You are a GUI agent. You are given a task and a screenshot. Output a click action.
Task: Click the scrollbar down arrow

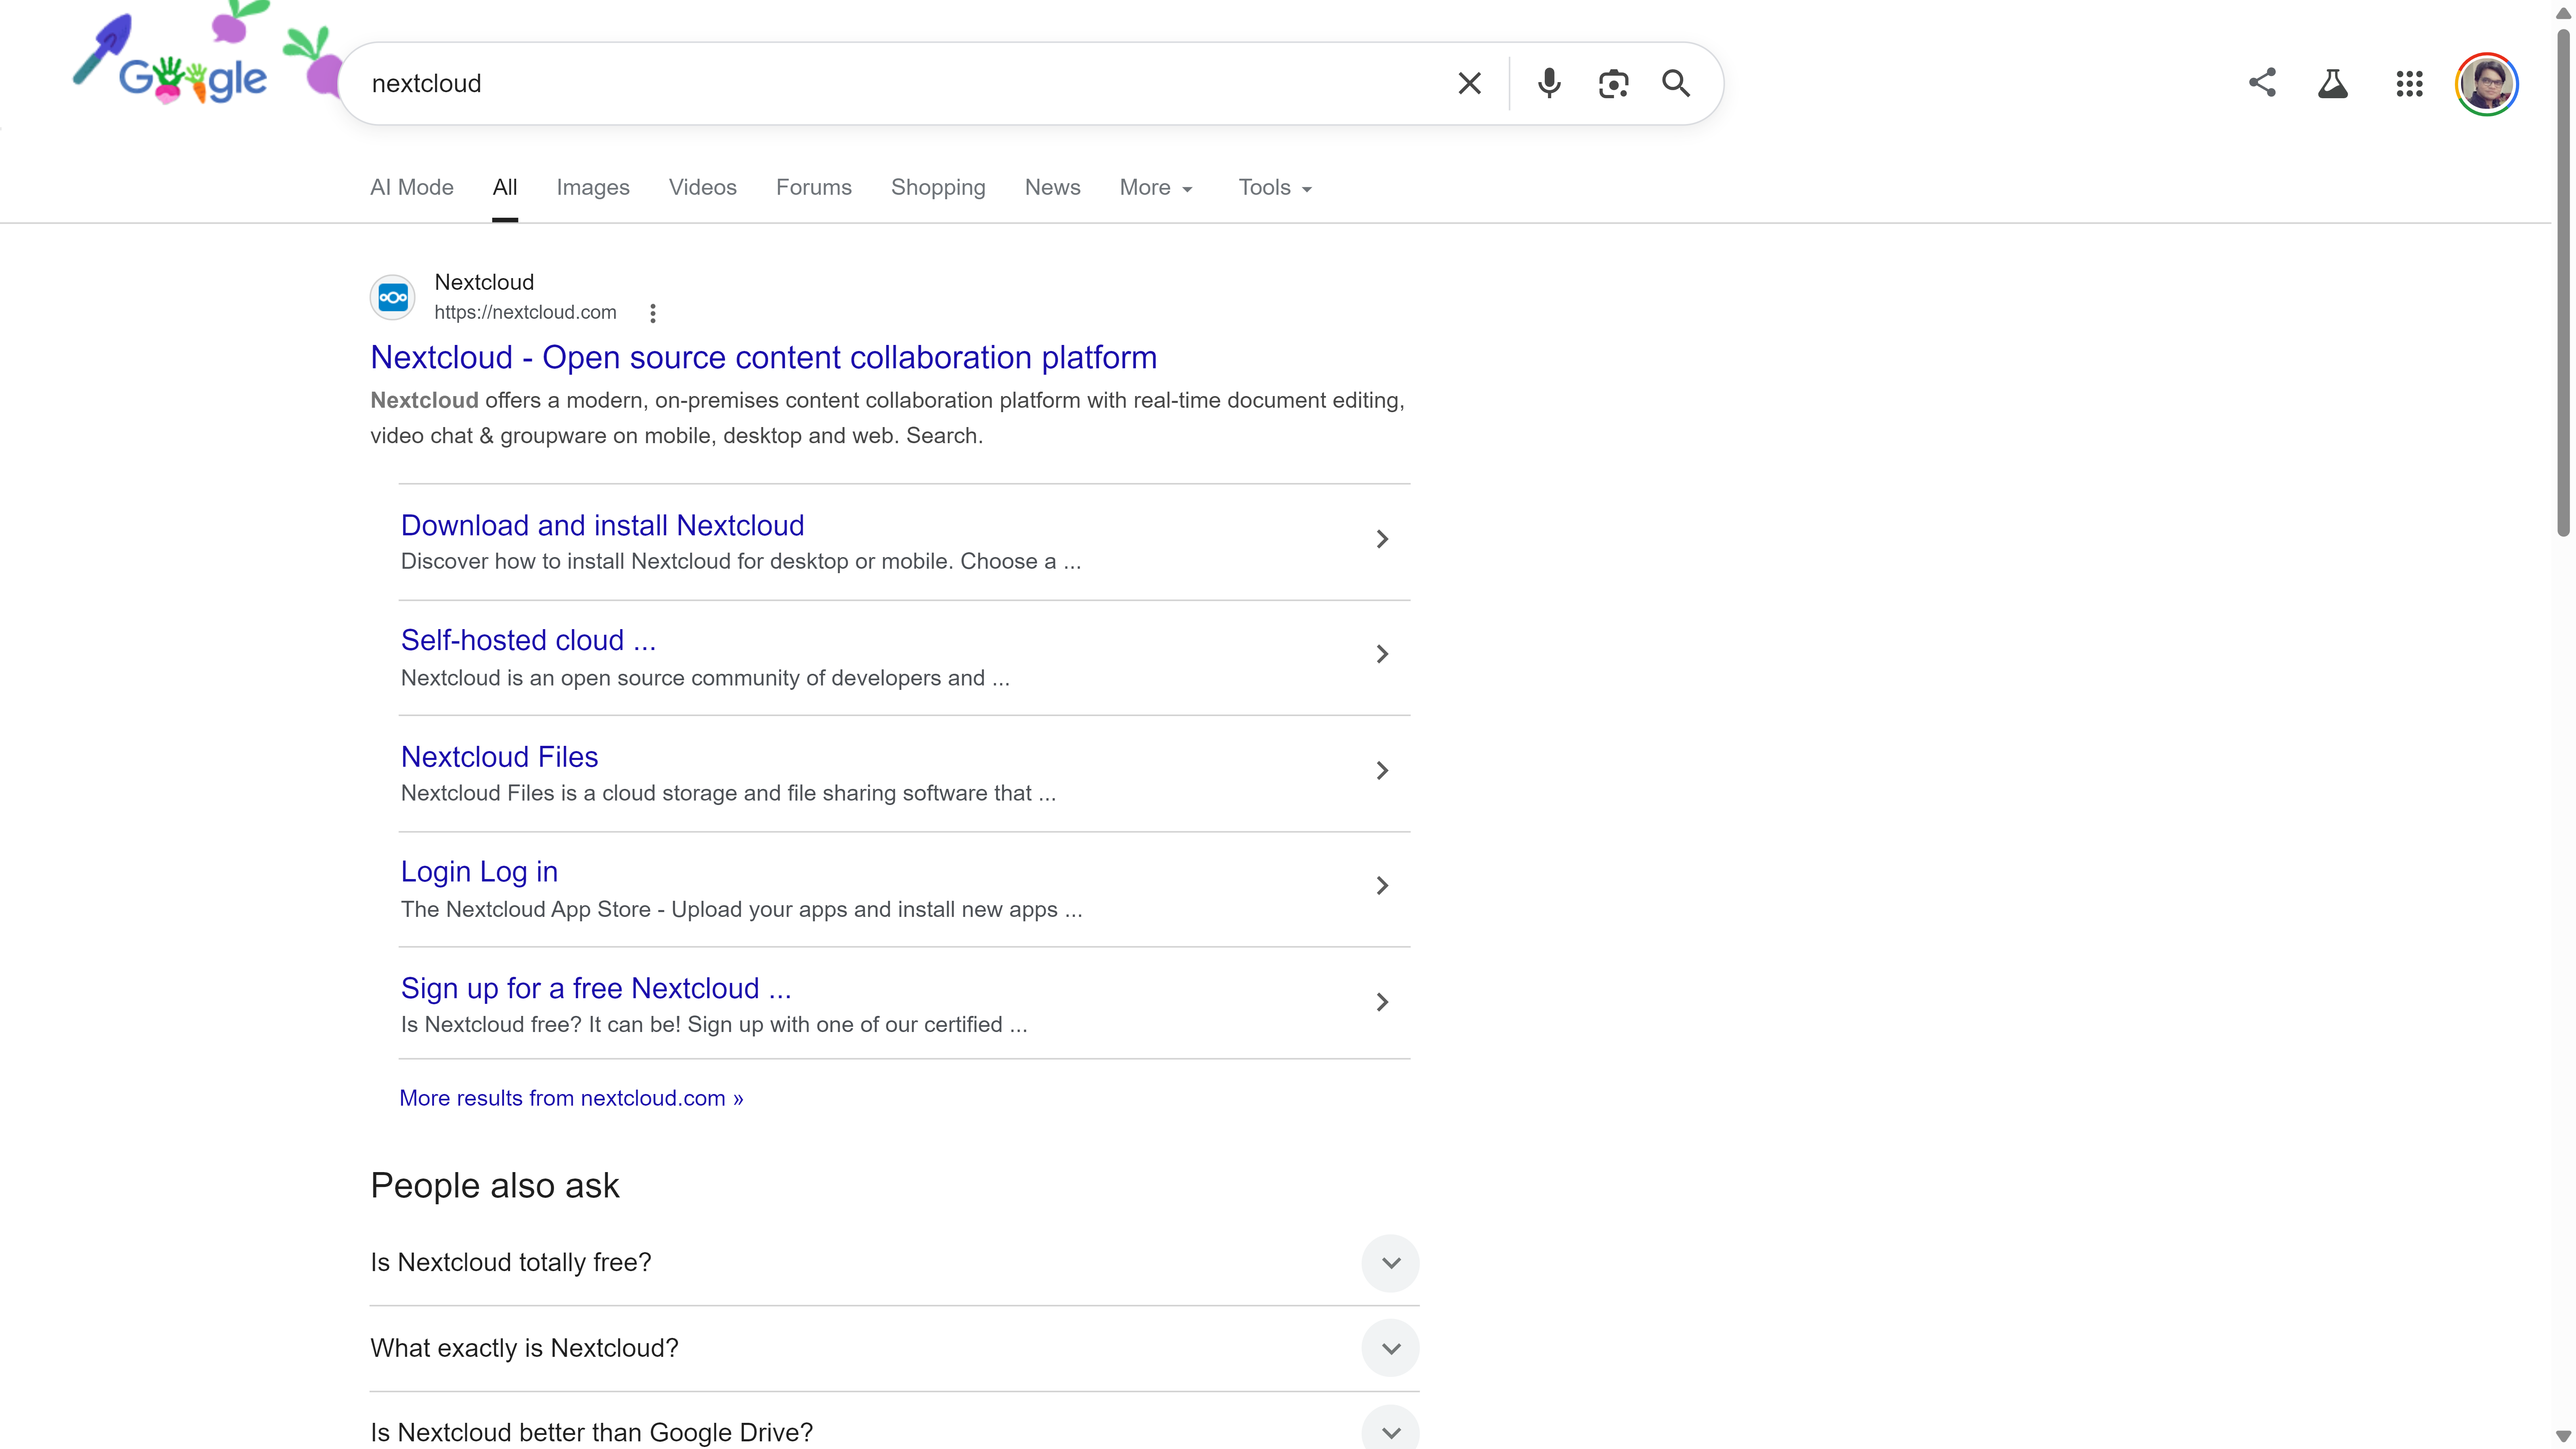point(2563,1436)
